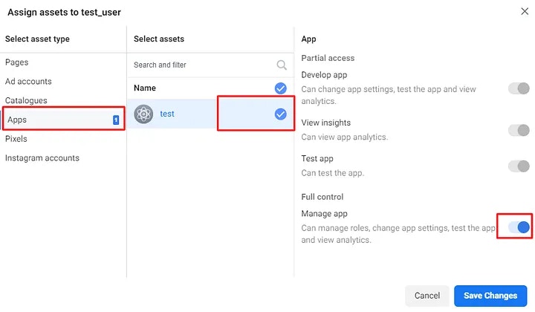Viewport: 535px width, 312px height.
Task: Open the Catalogues asset type
Action: pyautogui.click(x=26, y=100)
